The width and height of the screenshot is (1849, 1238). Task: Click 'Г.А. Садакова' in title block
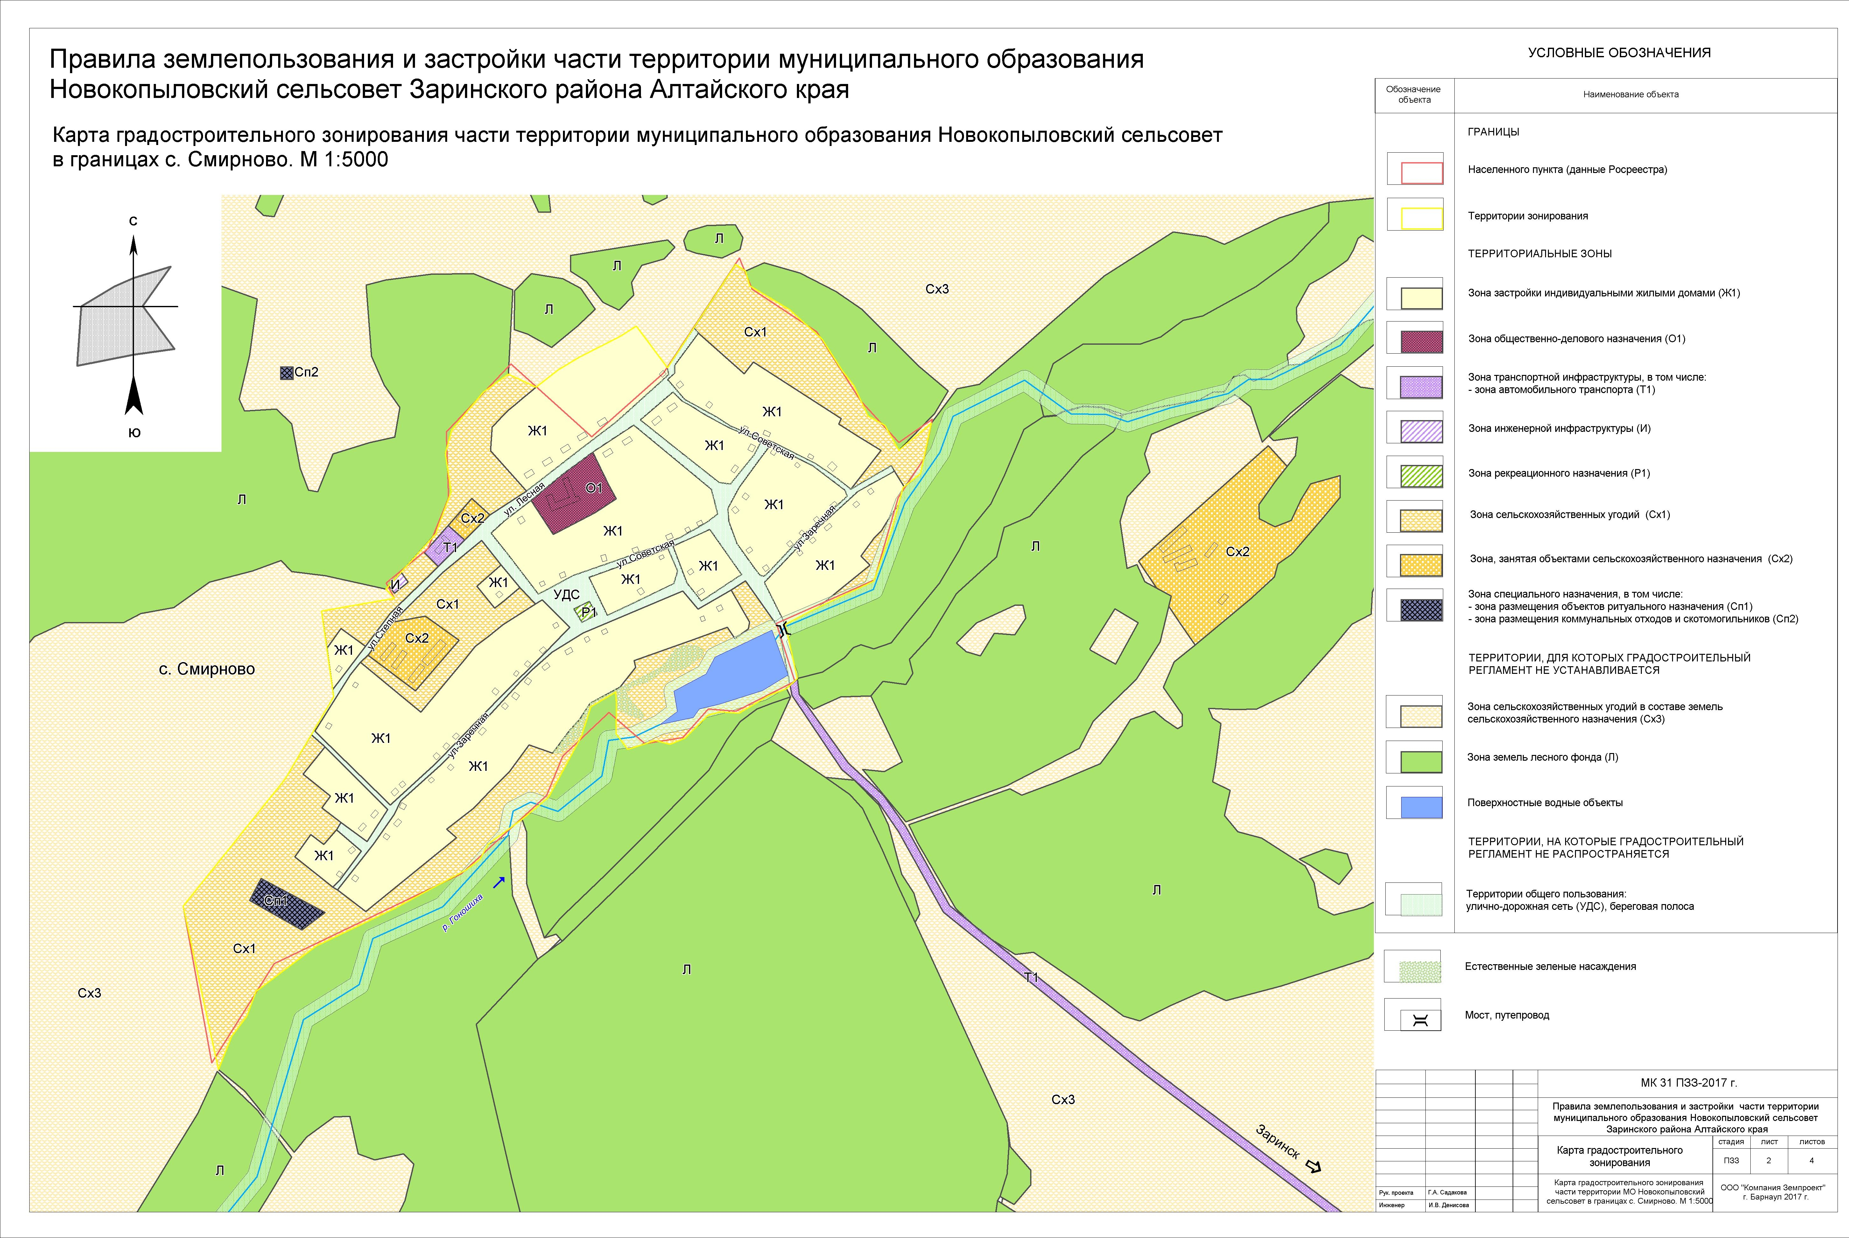point(1447,1193)
